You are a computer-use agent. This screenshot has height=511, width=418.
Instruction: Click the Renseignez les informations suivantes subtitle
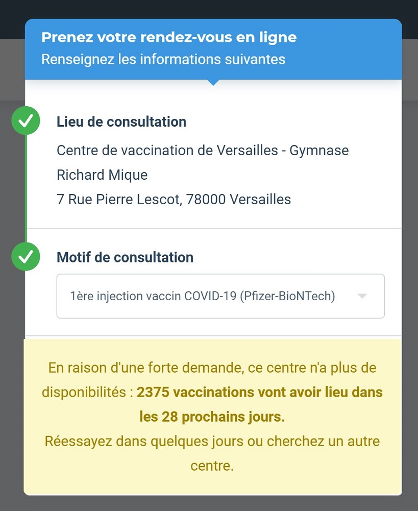pyautogui.click(x=163, y=59)
